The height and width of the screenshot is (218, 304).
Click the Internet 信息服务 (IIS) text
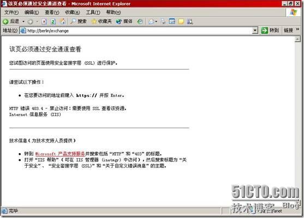point(35,114)
